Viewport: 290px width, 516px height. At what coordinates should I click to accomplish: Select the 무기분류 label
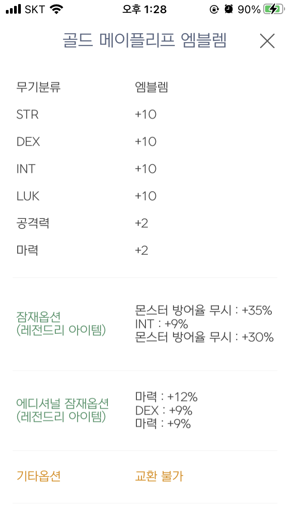click(39, 87)
